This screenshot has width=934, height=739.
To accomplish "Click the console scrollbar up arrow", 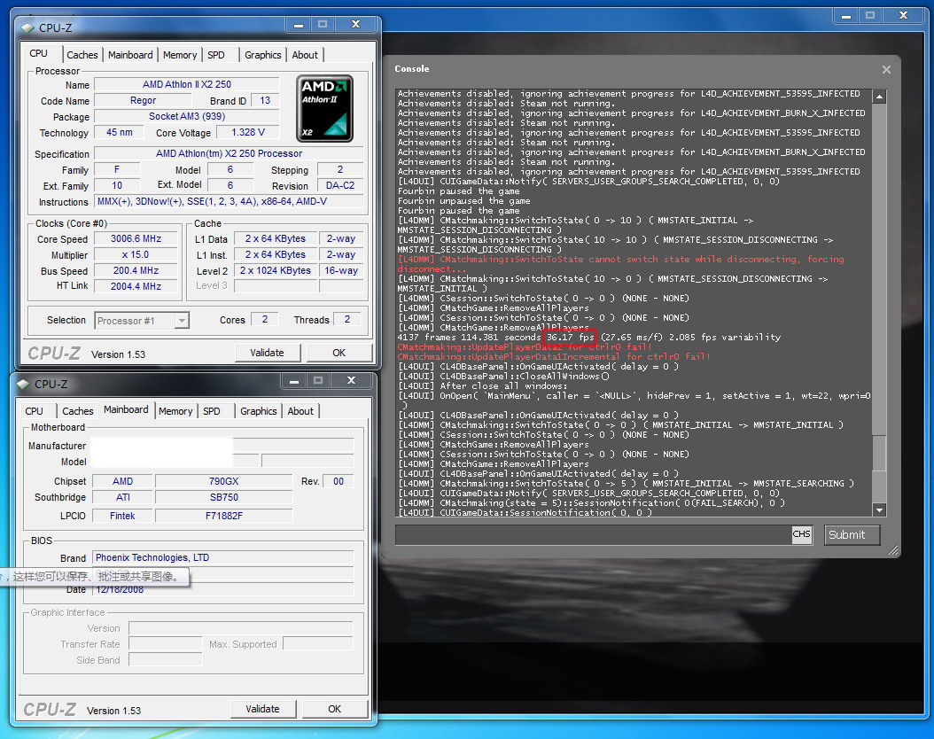I will [x=879, y=97].
